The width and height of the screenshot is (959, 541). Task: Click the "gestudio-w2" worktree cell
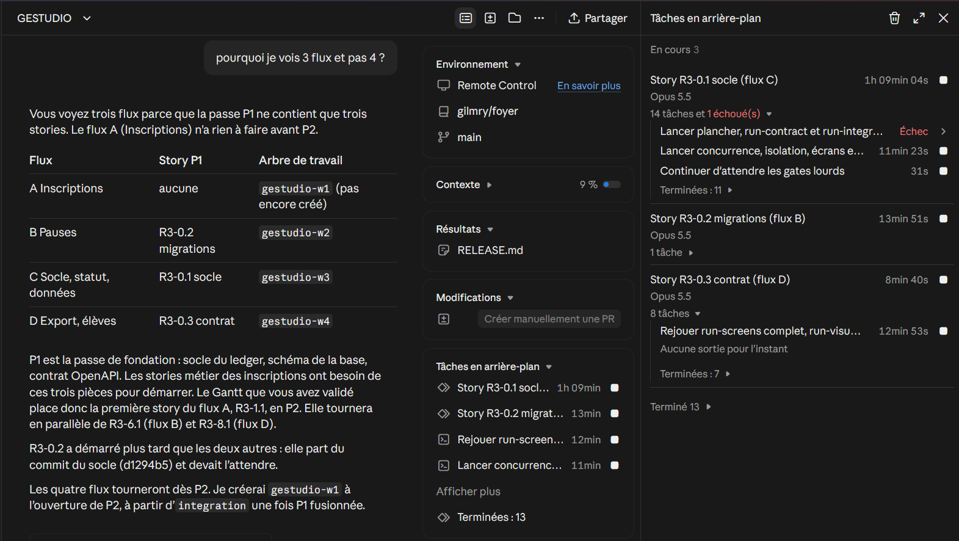[x=295, y=233]
